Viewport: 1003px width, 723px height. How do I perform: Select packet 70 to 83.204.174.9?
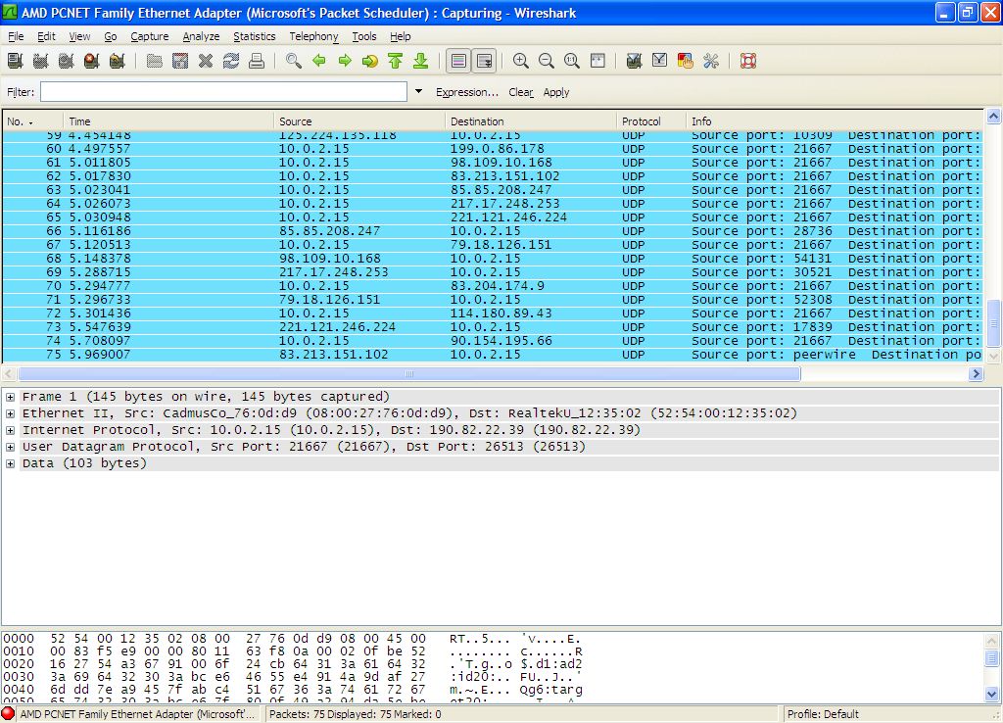[493, 286]
